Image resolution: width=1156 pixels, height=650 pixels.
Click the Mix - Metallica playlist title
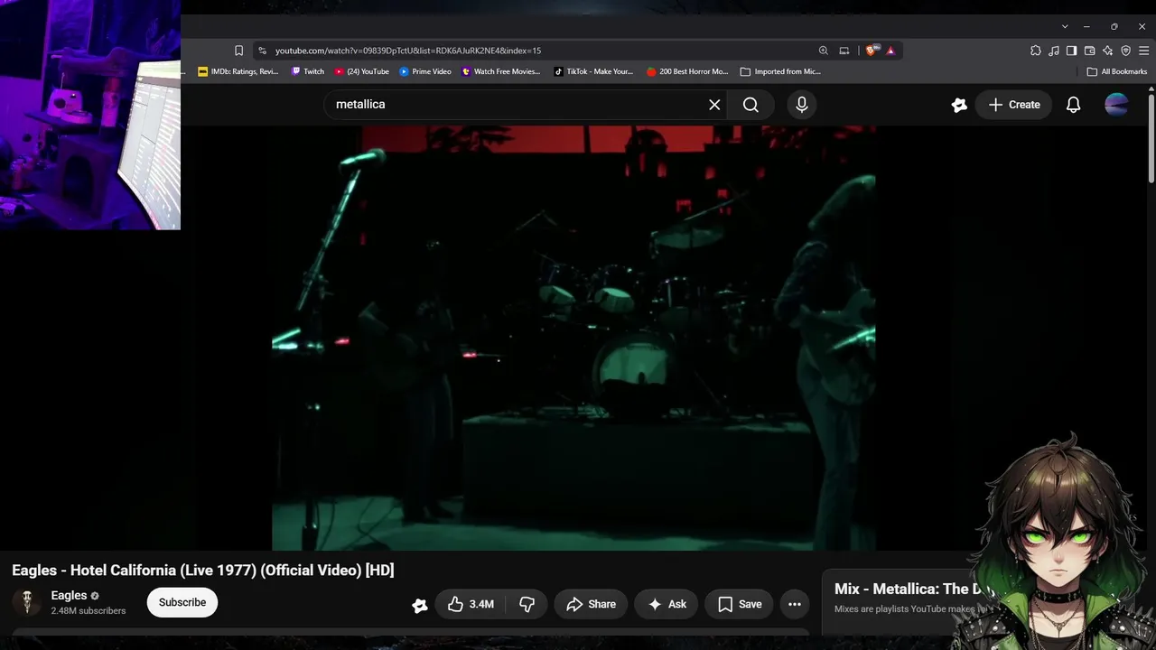click(912, 589)
